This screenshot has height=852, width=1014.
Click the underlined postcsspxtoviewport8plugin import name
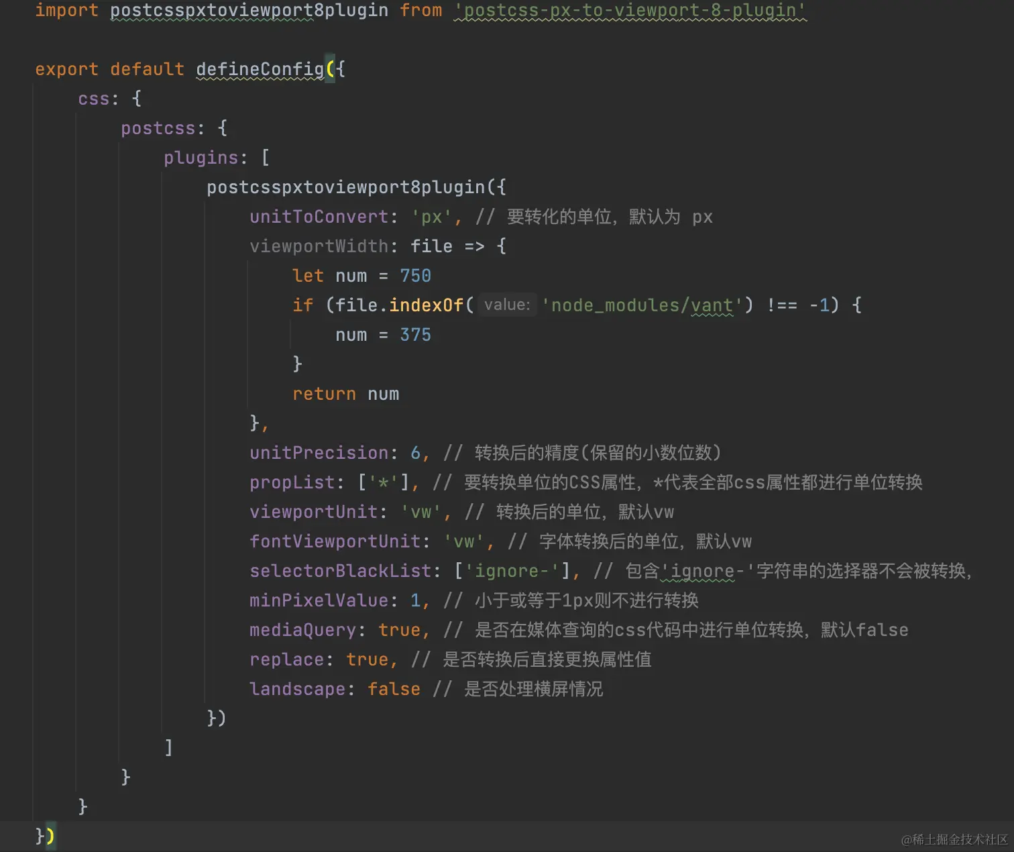coord(249,10)
